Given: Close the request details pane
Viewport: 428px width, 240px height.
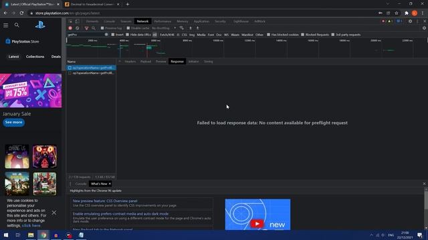Looking at the screenshot, I should [x=120, y=61].
